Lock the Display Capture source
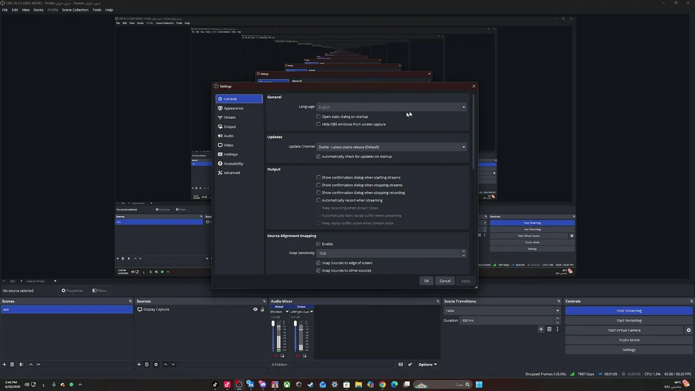 coord(262,310)
